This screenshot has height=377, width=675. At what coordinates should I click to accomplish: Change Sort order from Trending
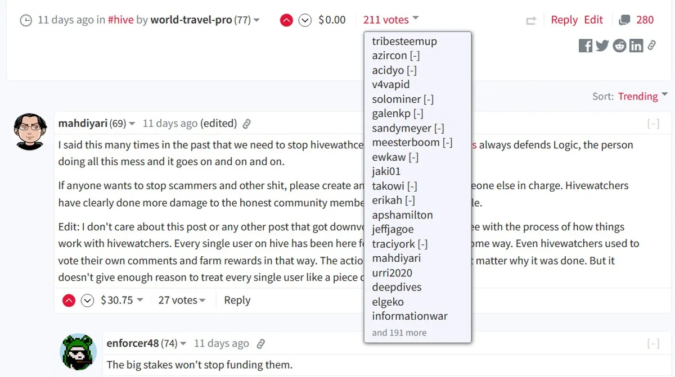tap(642, 96)
